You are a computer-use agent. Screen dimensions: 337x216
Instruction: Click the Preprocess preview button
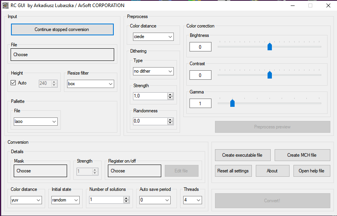point(273,127)
